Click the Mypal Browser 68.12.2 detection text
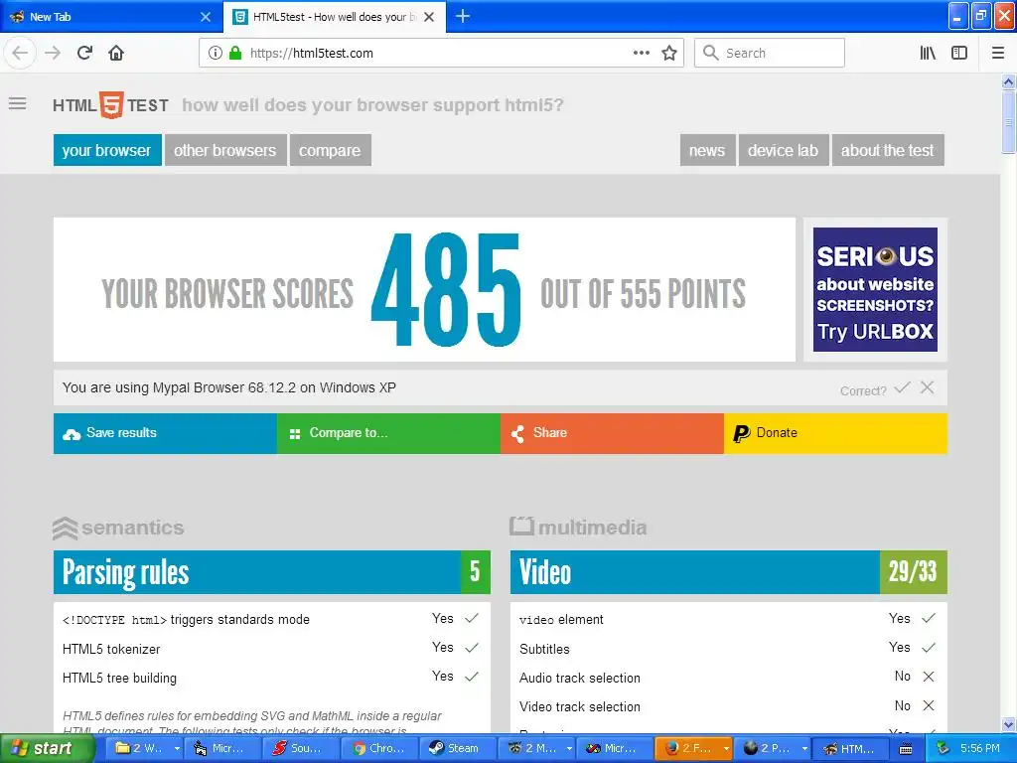 pyautogui.click(x=229, y=388)
